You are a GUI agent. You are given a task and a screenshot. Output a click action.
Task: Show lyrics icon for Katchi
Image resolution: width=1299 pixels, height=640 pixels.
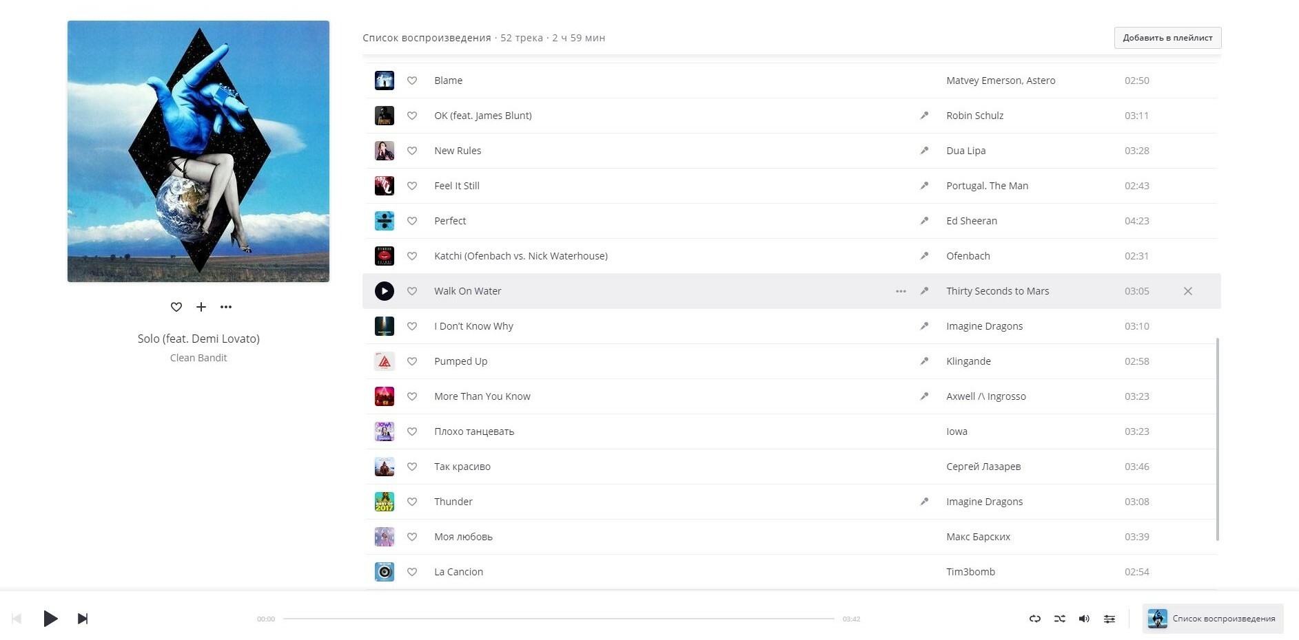pyautogui.click(x=924, y=256)
